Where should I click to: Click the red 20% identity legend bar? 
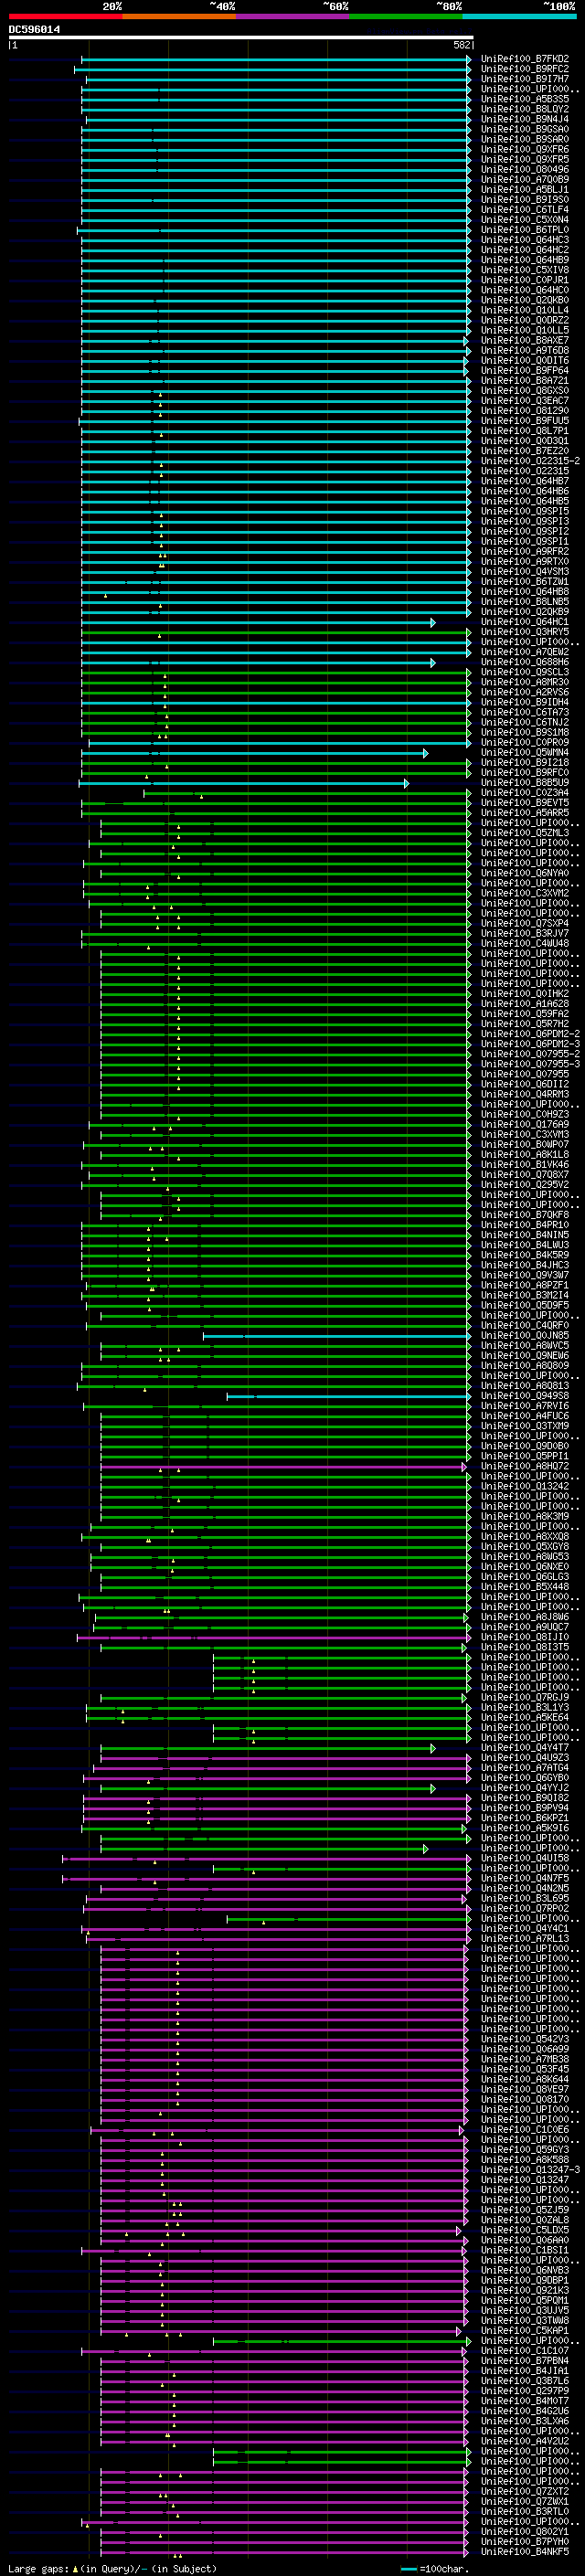[66, 16]
